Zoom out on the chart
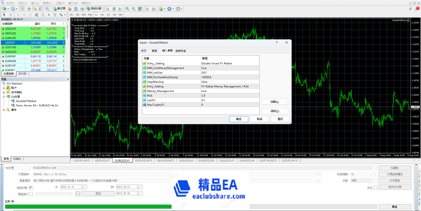Screen dimensions: 421x211 [133, 9]
